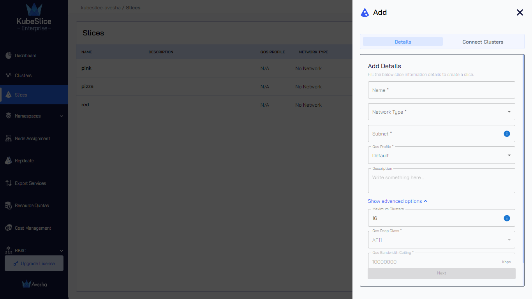Image resolution: width=532 pixels, height=299 pixels.
Task: Click the DESCRIPTION column header
Action: click(161, 52)
